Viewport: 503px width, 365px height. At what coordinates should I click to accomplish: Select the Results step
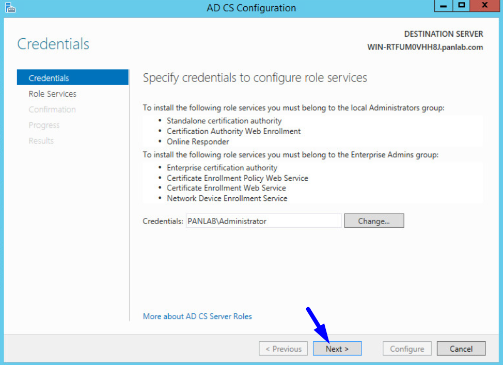pos(41,140)
